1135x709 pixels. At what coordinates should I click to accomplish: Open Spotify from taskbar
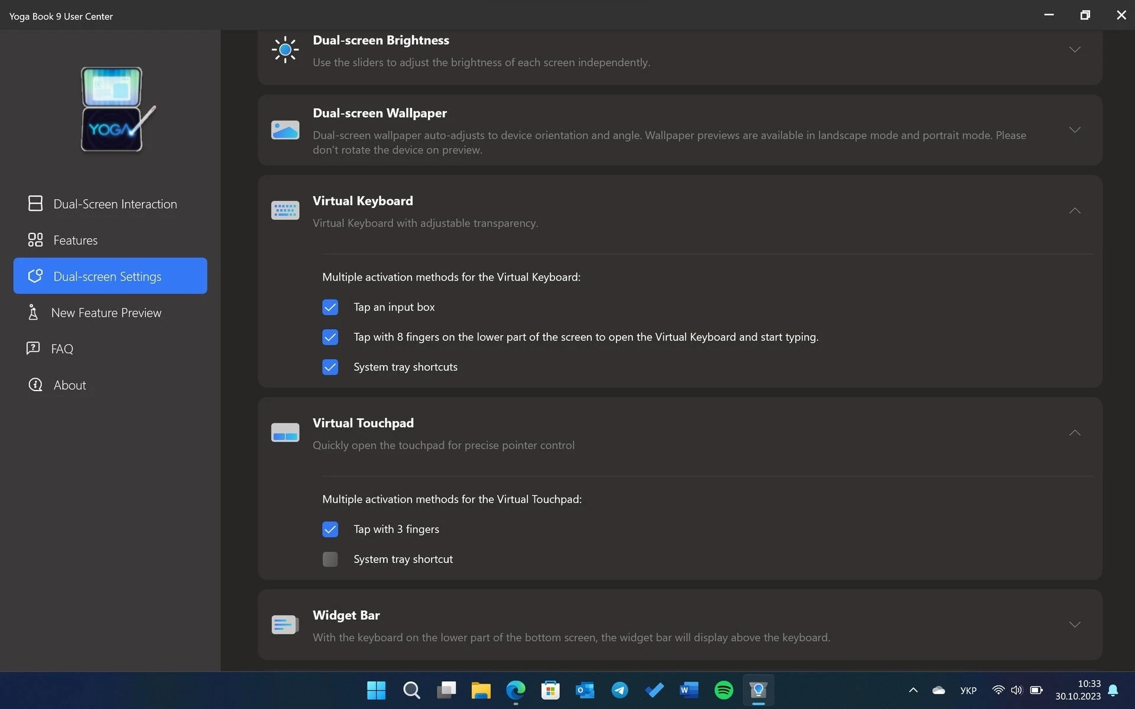[724, 690]
